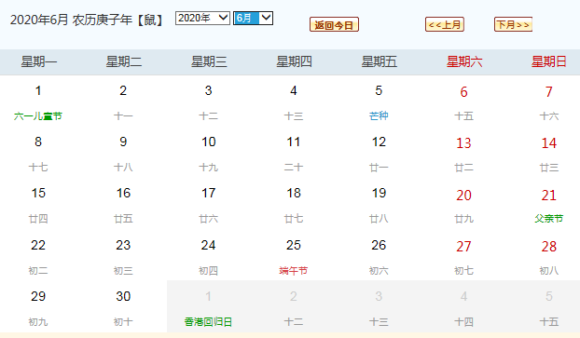Select date 12 with lunar 廿一
This screenshot has height=338, width=580.
pos(379,154)
